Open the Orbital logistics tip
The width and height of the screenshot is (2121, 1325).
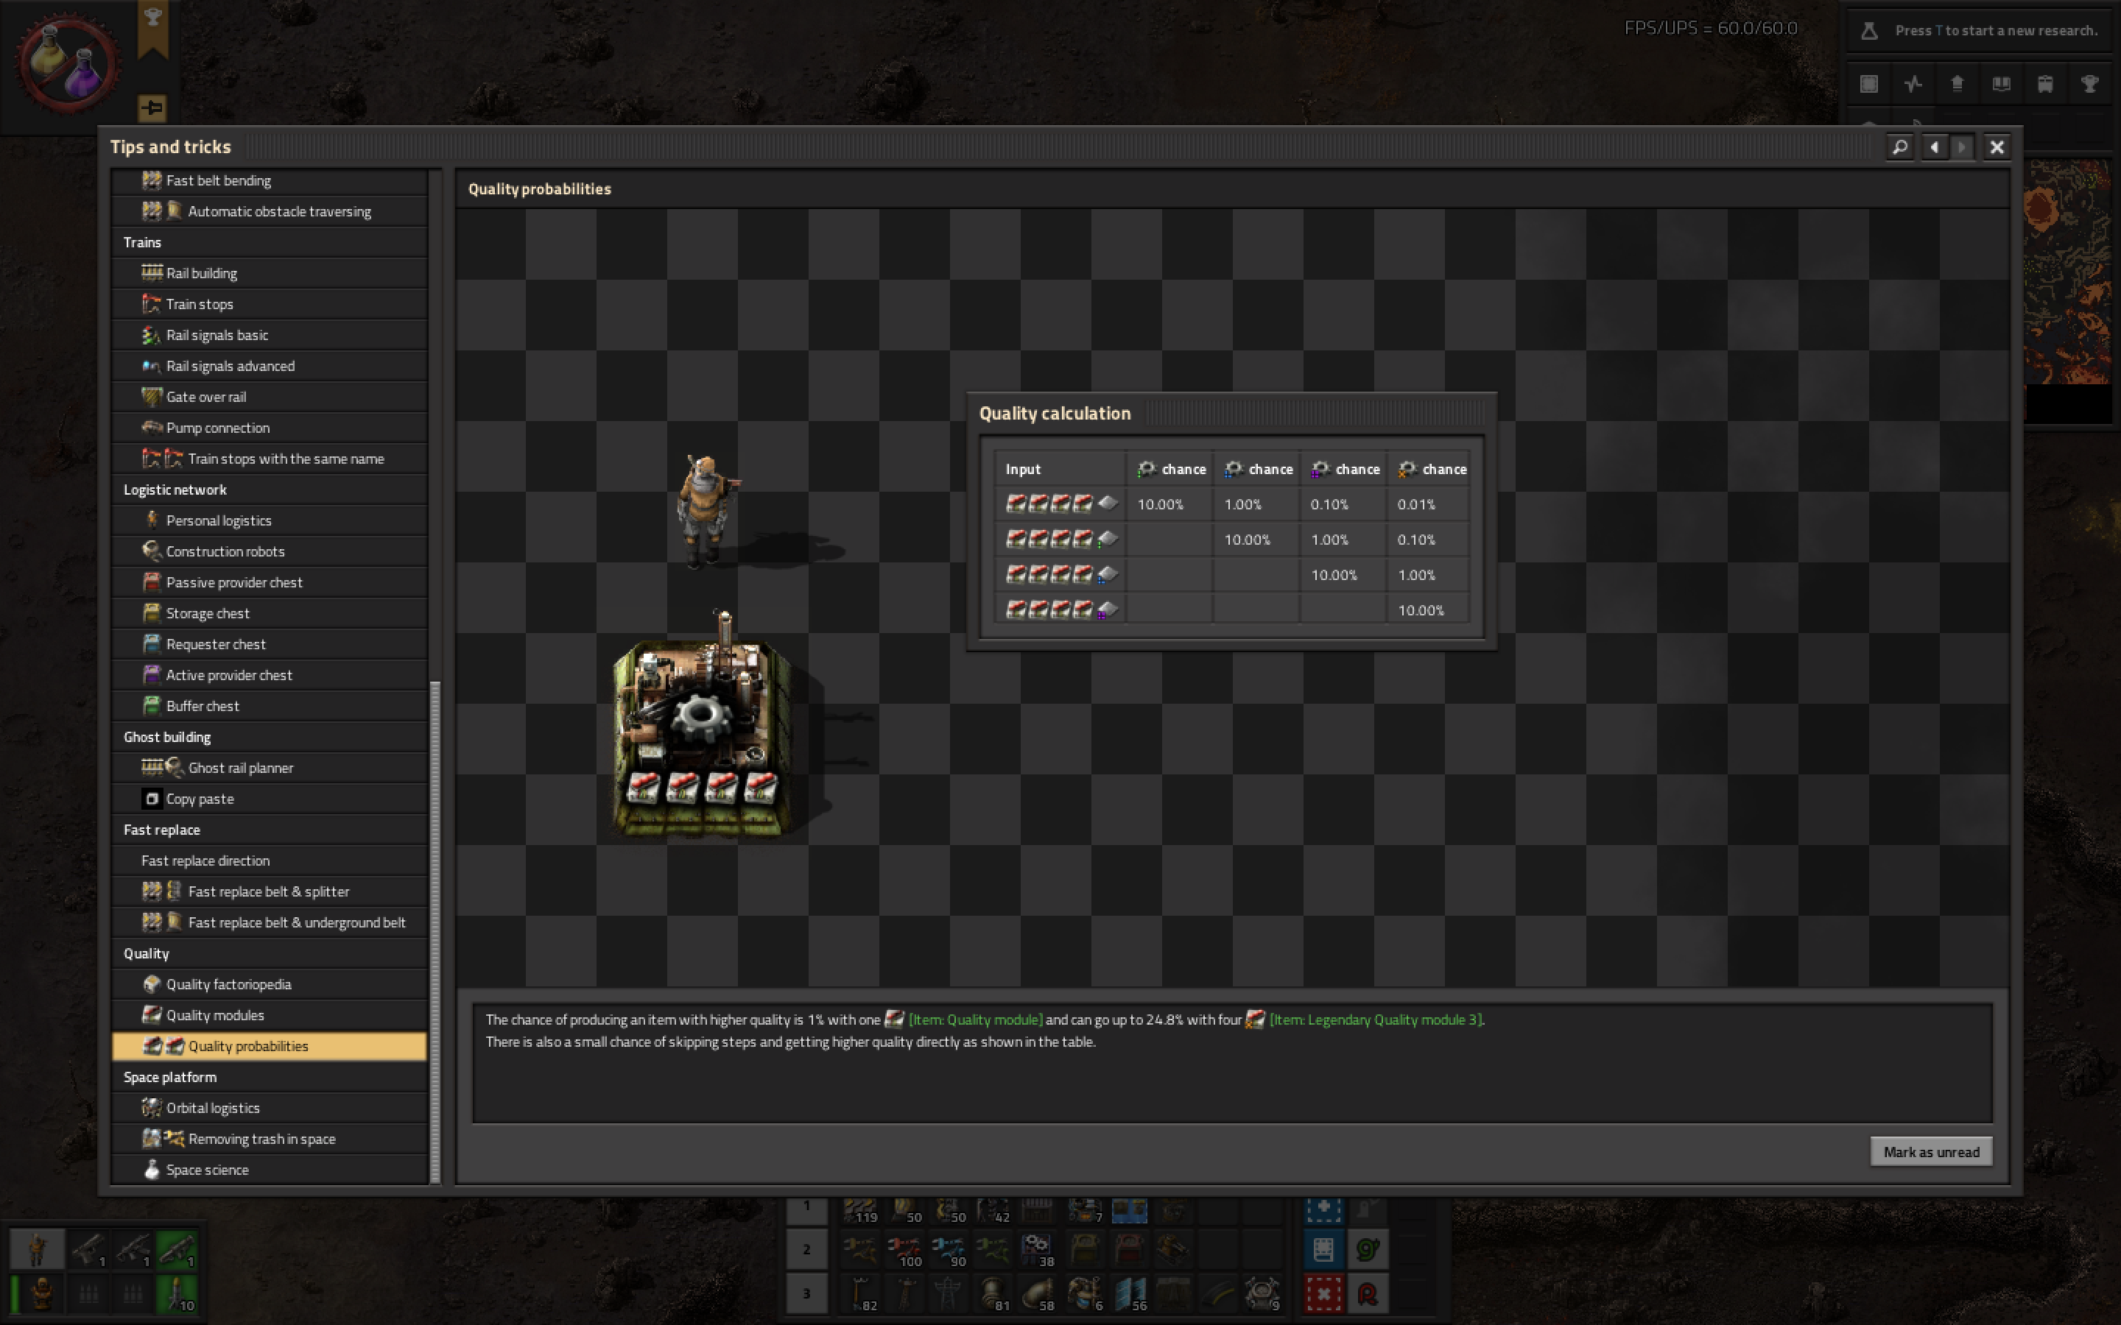(x=270, y=1108)
